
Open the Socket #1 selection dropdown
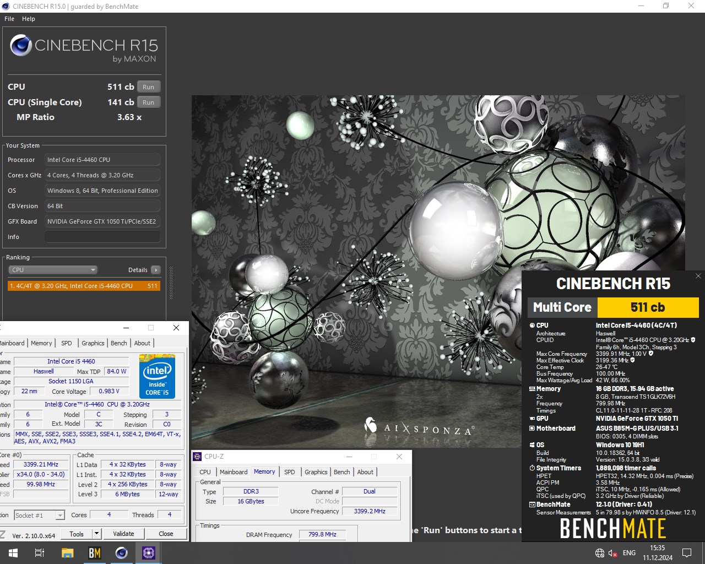click(x=40, y=516)
